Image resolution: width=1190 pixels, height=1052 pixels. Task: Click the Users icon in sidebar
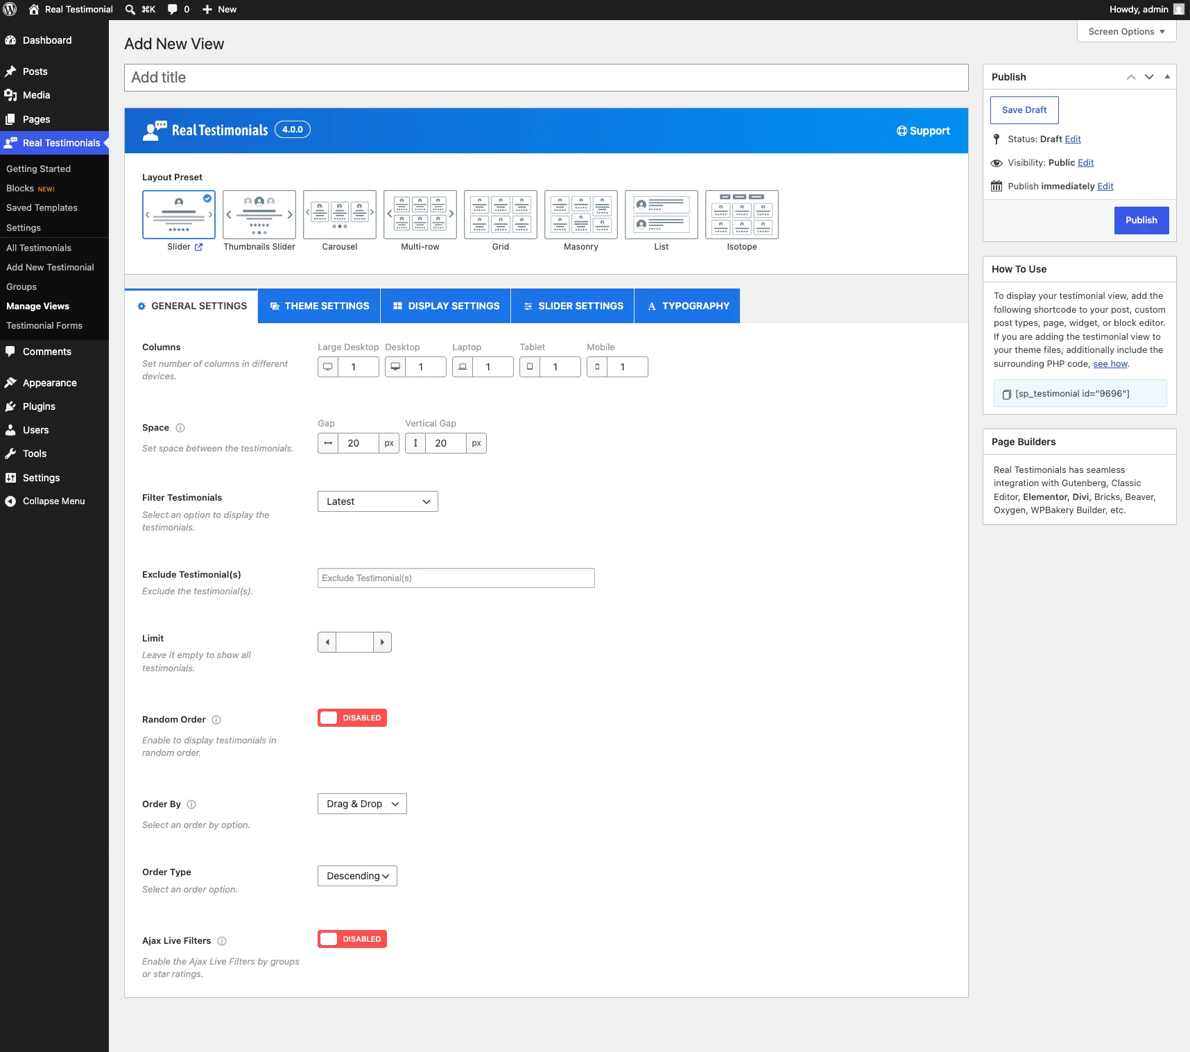pos(10,430)
